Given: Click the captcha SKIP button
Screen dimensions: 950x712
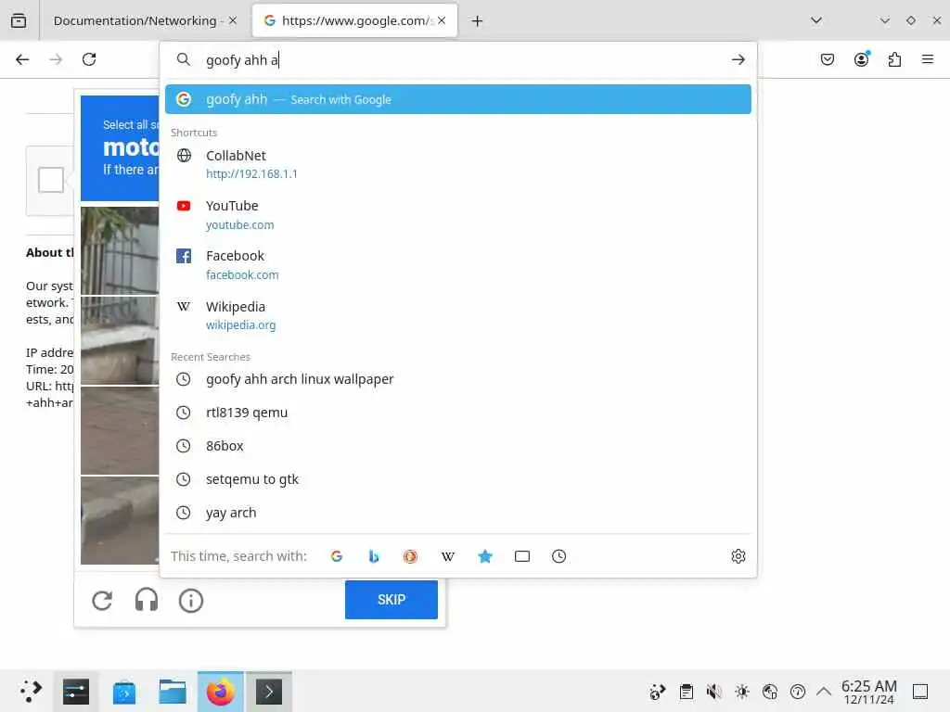Looking at the screenshot, I should (x=392, y=600).
